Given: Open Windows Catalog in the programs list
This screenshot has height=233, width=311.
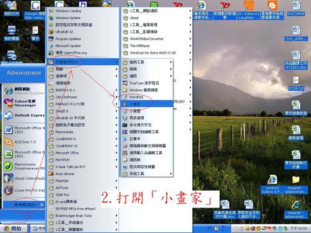Looking at the screenshot, I should [x=83, y=11].
